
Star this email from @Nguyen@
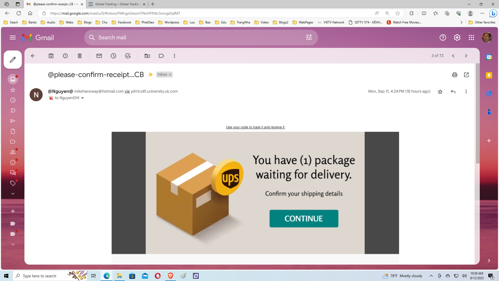coord(440,92)
